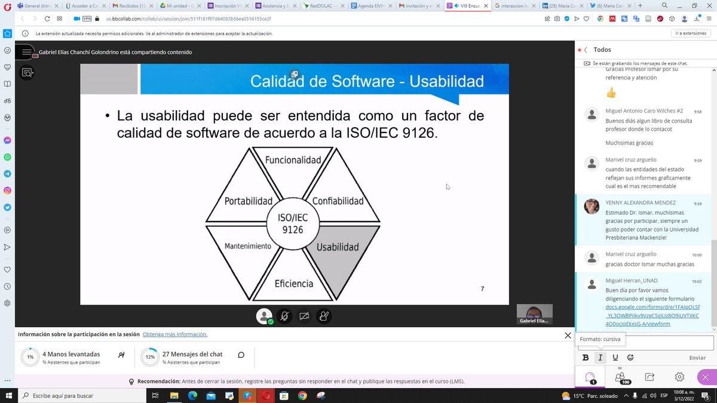The image size is (717, 403).
Task: Open the Opera sidebar settings gear icon
Action: point(7,303)
